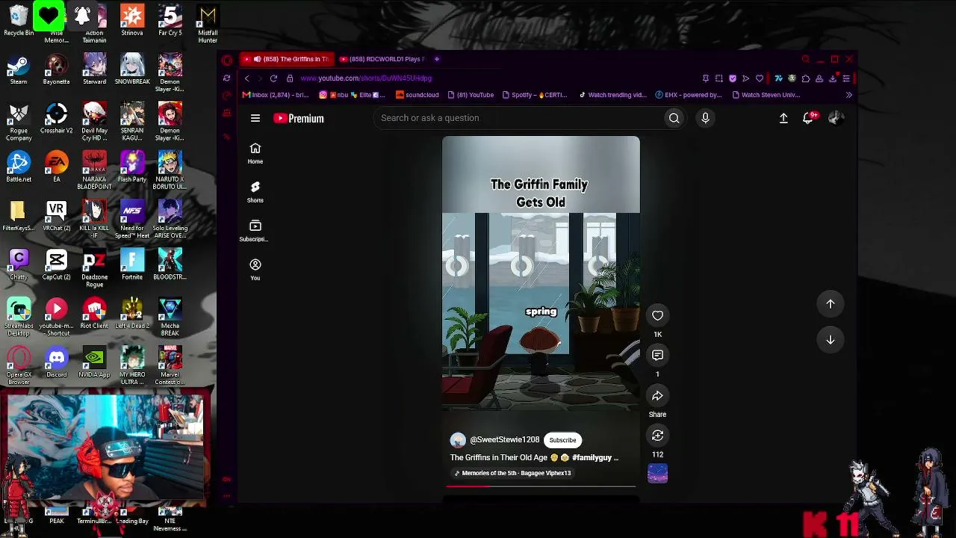The height and width of the screenshot is (538, 956).
Task: Go to Home in YouTube sidebar
Action: [x=255, y=152]
